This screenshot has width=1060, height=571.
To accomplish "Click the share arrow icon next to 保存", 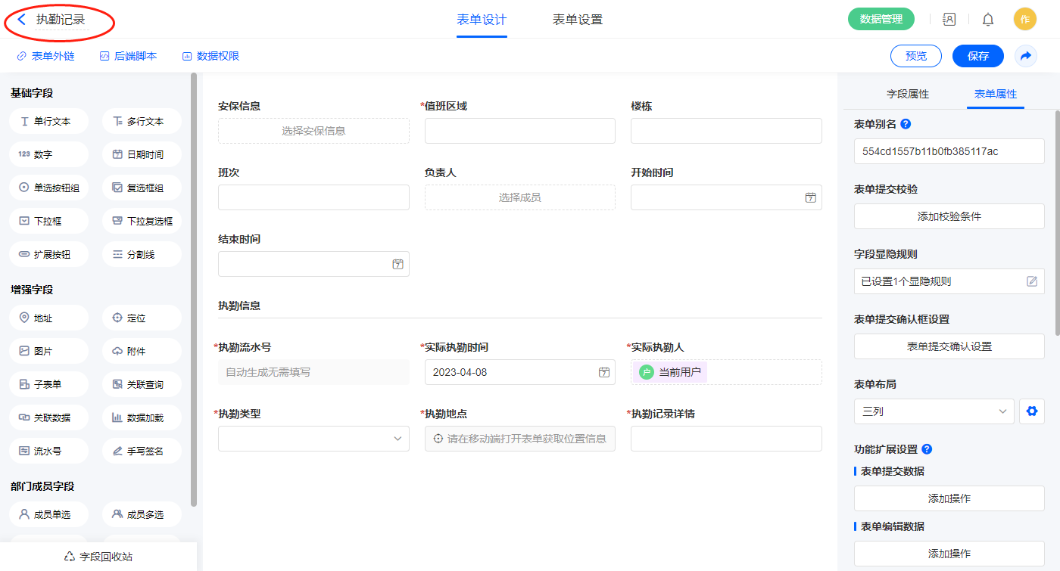I will coord(1026,56).
